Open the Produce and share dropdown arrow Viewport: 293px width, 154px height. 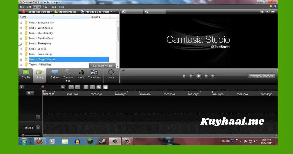[111, 12]
